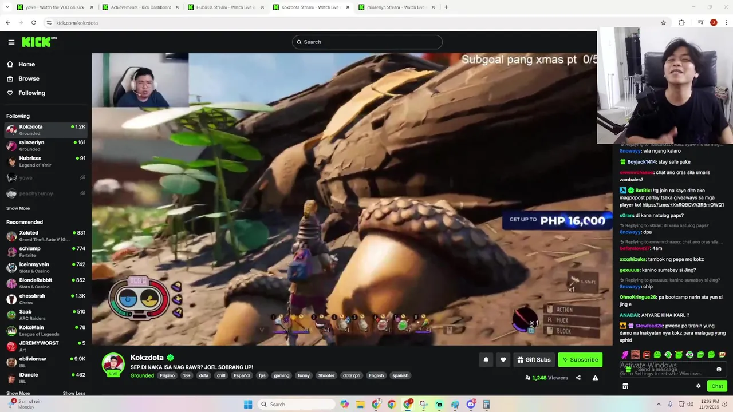The height and width of the screenshot is (412, 733).
Task: Open File Explorer from taskbar
Action: tap(360, 405)
